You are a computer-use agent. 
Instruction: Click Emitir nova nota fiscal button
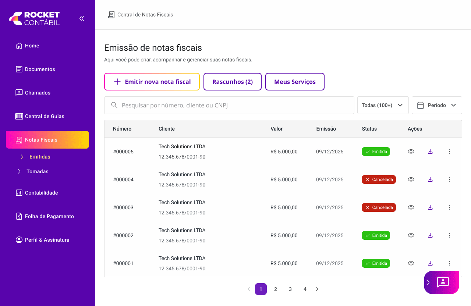coord(152,82)
